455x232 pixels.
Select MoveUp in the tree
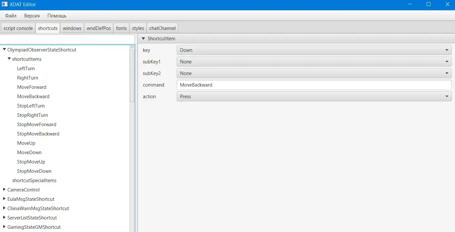coord(26,143)
